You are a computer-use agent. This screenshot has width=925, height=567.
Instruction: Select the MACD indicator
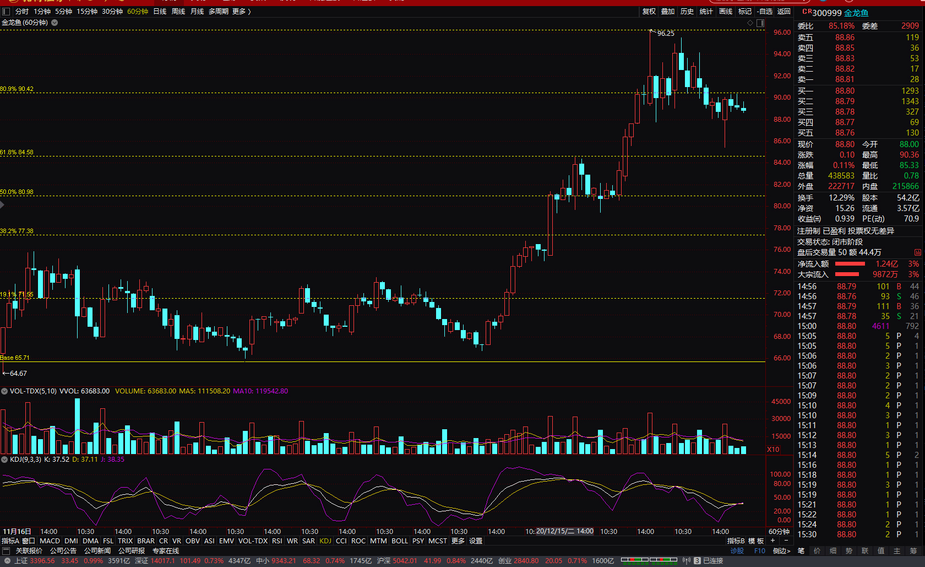50,541
